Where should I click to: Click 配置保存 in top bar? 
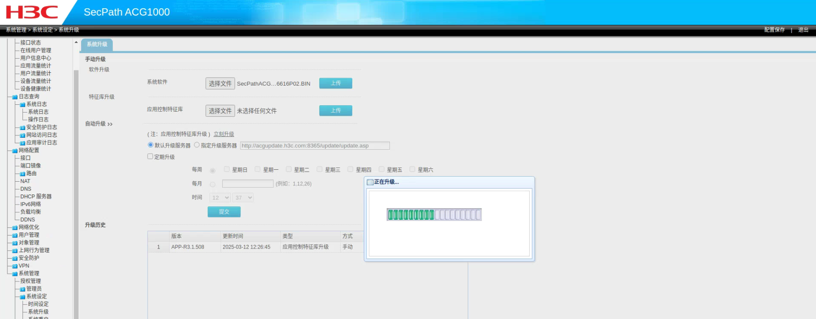tap(774, 30)
